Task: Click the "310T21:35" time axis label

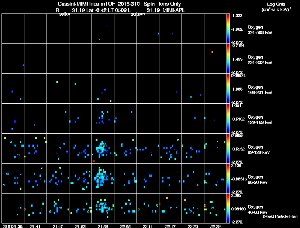Action: (13, 226)
